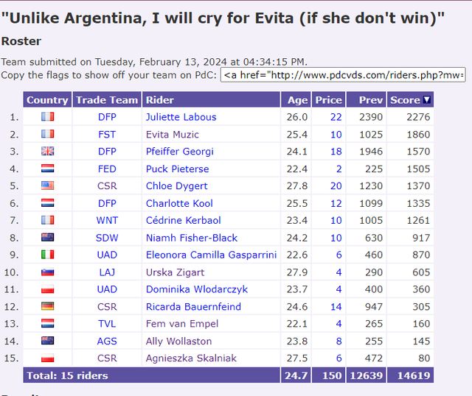The image size is (472, 396).
Task: Click Dutch flag next to Puck Pieterse
Action: [47, 169]
